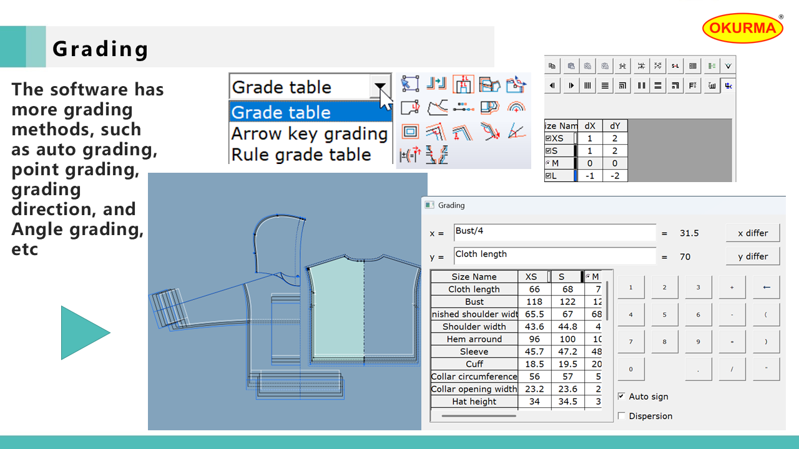Click the x formula field containing Bust/4
This screenshot has width=799, height=449.
pos(554,233)
